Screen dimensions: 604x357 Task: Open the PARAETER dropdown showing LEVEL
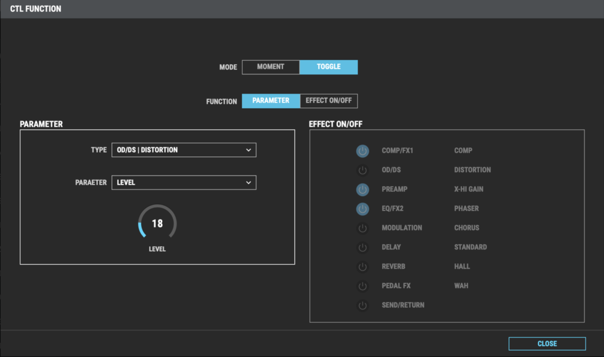click(x=184, y=183)
